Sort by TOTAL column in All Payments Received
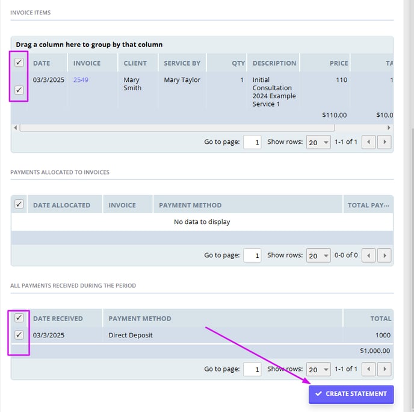 point(368,319)
